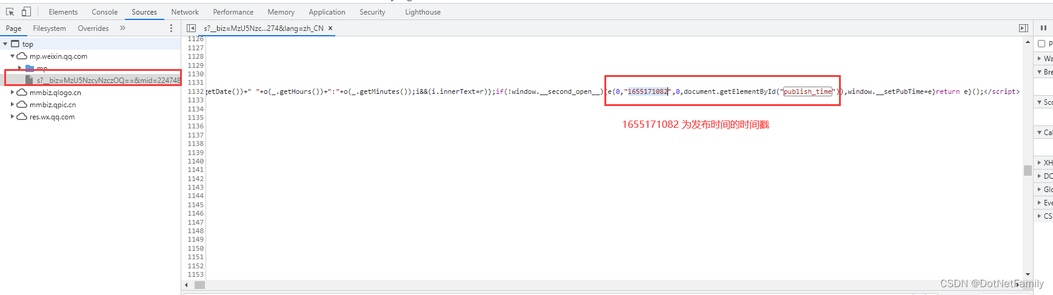Collapse the Scope section

(1040, 102)
